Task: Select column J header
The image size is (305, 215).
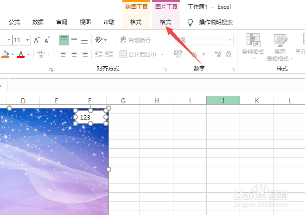Action: pos(223,101)
